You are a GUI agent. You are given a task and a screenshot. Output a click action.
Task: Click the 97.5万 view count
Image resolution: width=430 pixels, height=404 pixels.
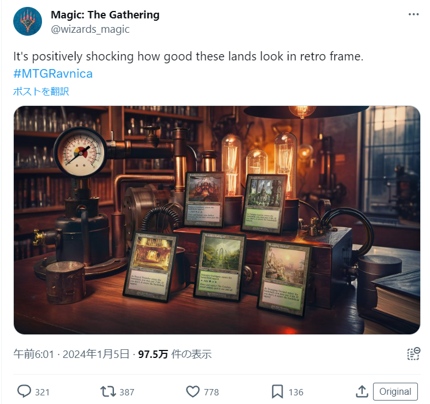click(x=153, y=354)
